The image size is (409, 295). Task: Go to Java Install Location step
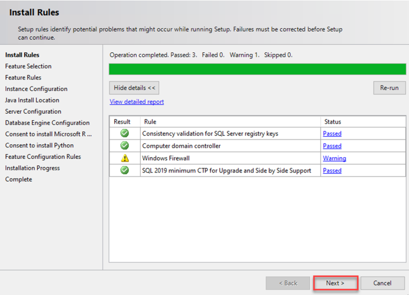(x=32, y=100)
